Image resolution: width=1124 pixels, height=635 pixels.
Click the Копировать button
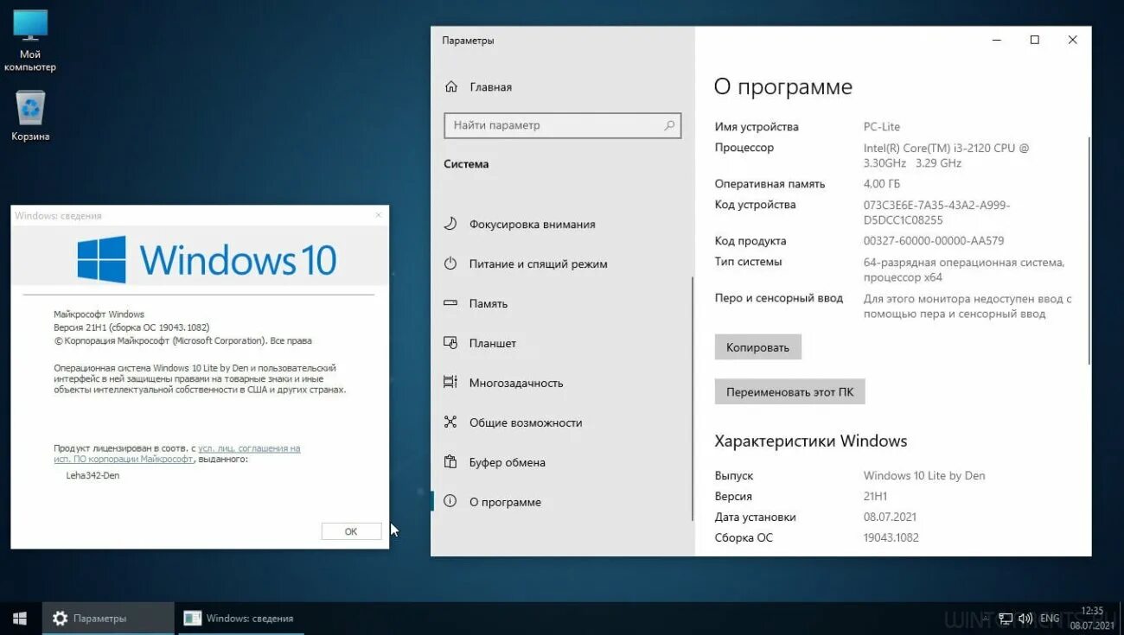pyautogui.click(x=758, y=347)
